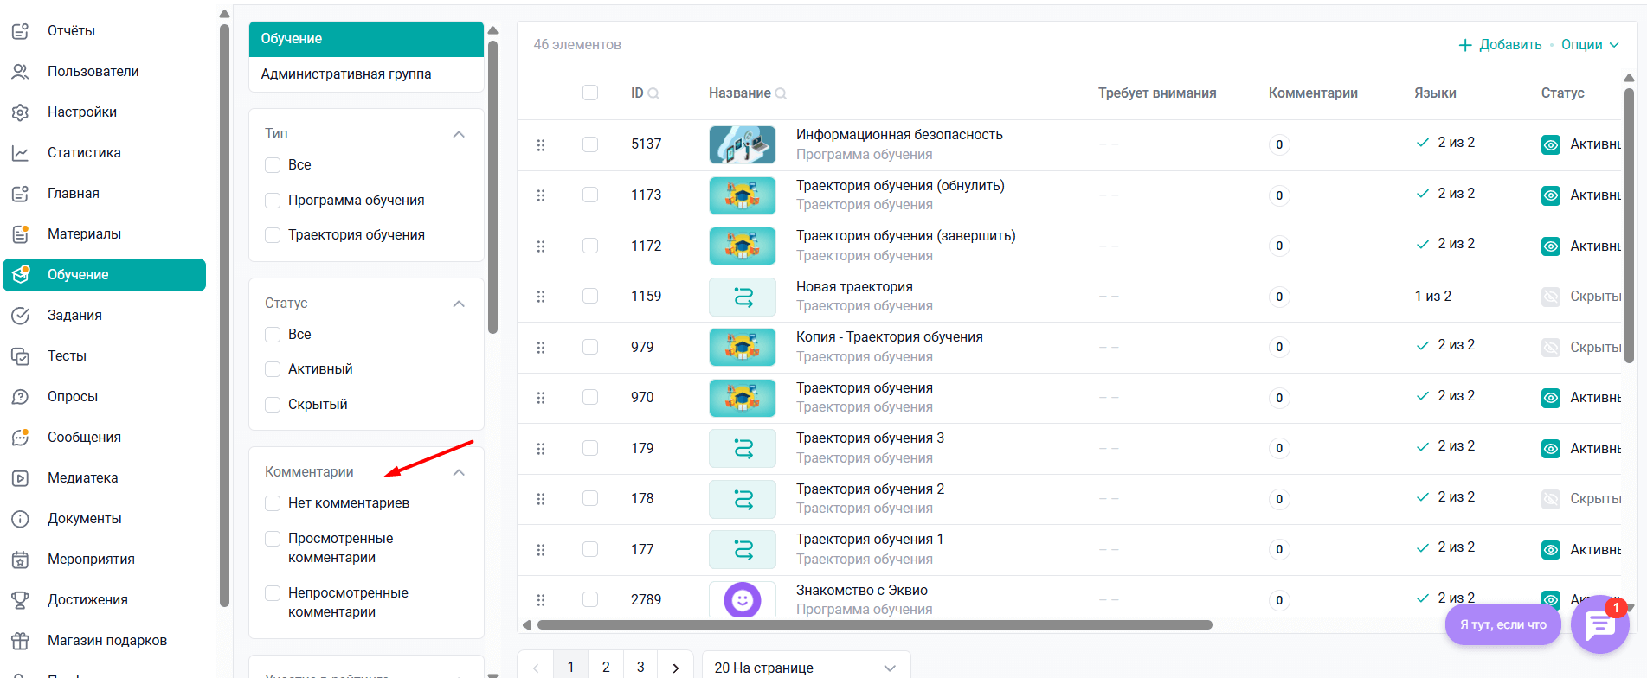This screenshot has height=678, width=1647.
Task: Click the Пользователи sidebar icon
Action: click(x=20, y=72)
